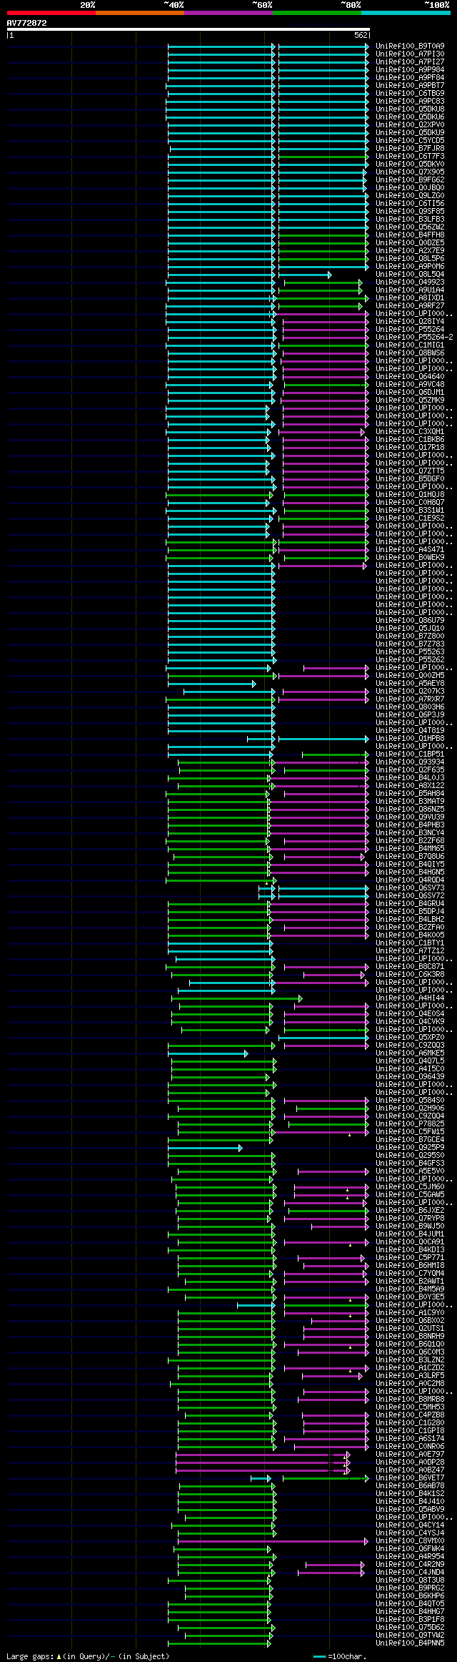Select hit UniRef100_A6S174
Viewport: 457px width, 1662px height.
[410, 1438]
